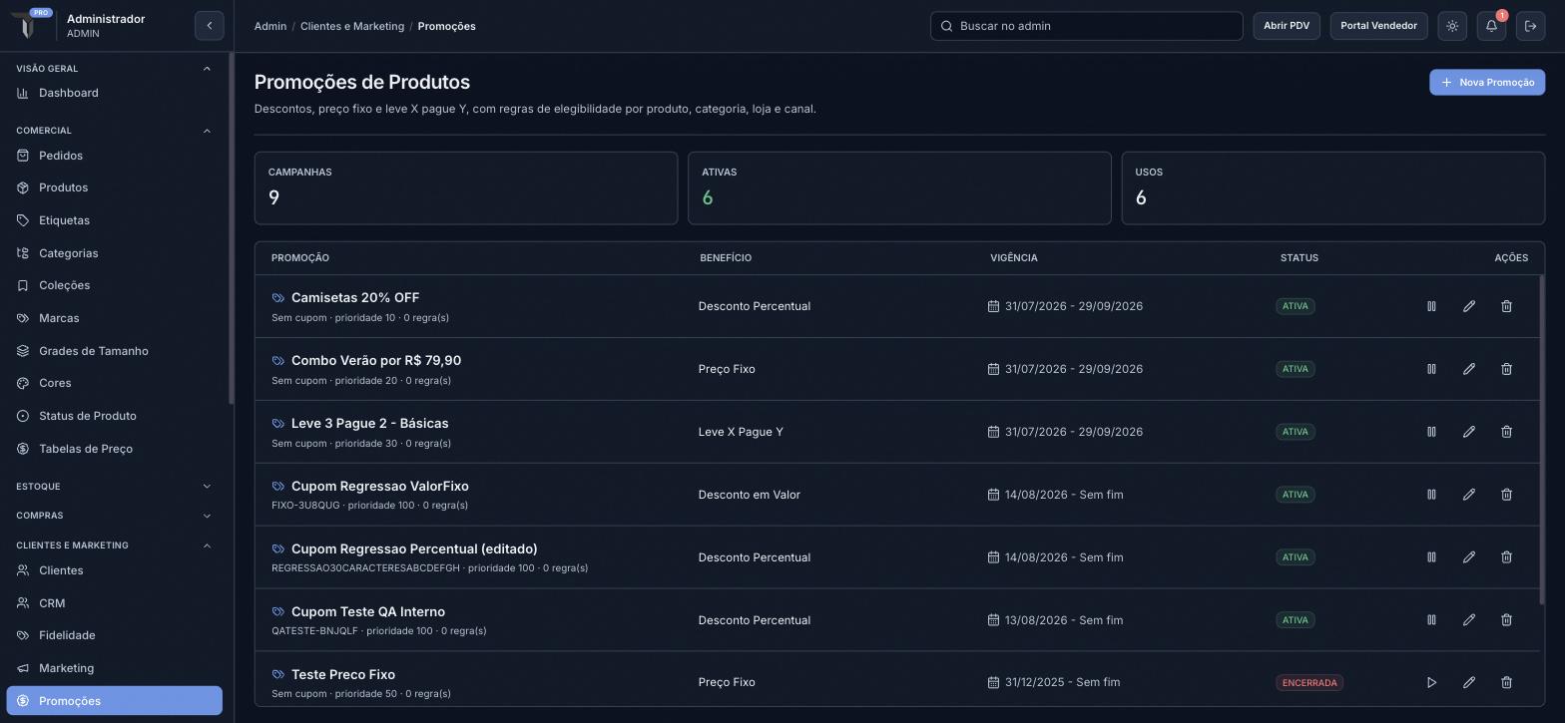Delete Cupom Teste QA Interno promotion

1507,620
